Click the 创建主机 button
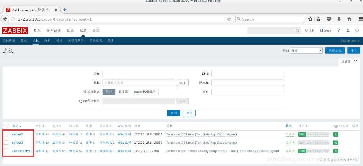363x166 pixels. coord(335,50)
